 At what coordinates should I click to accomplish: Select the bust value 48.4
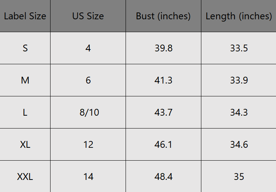tap(163, 177)
